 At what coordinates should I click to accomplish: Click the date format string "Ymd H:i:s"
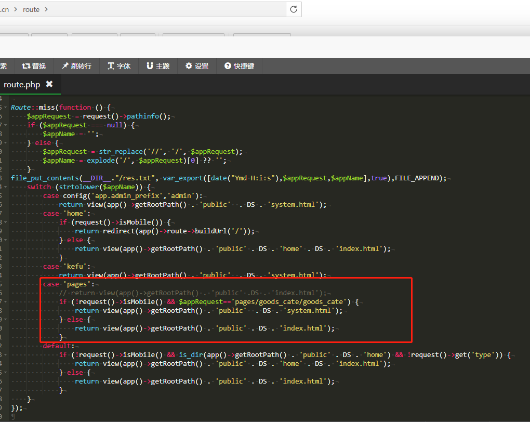click(253, 178)
